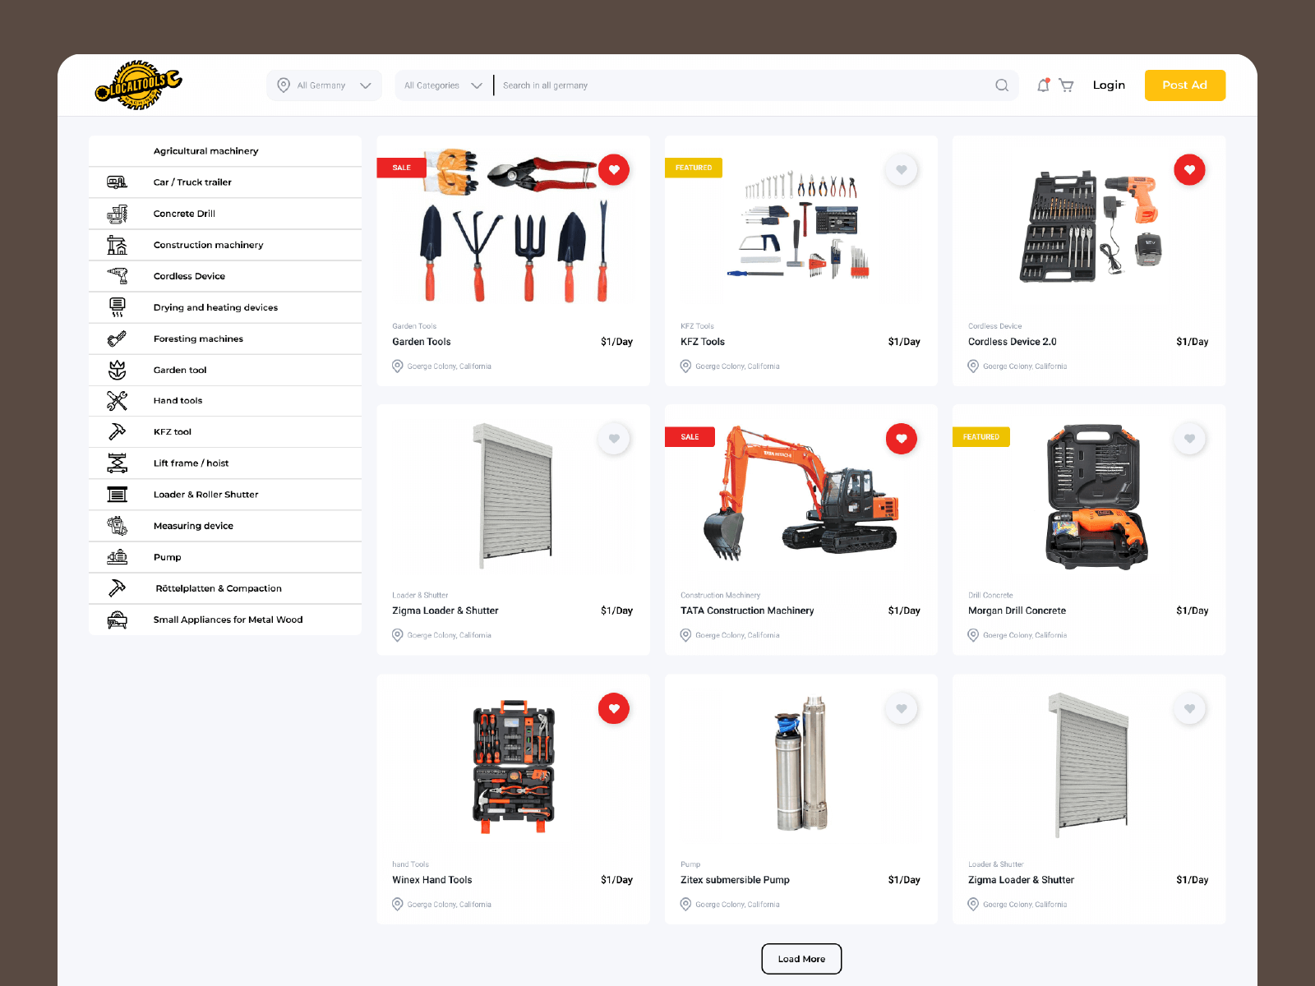The image size is (1315, 986).
Task: Click location pin on Zitex submersible Pump card
Action: tap(685, 905)
